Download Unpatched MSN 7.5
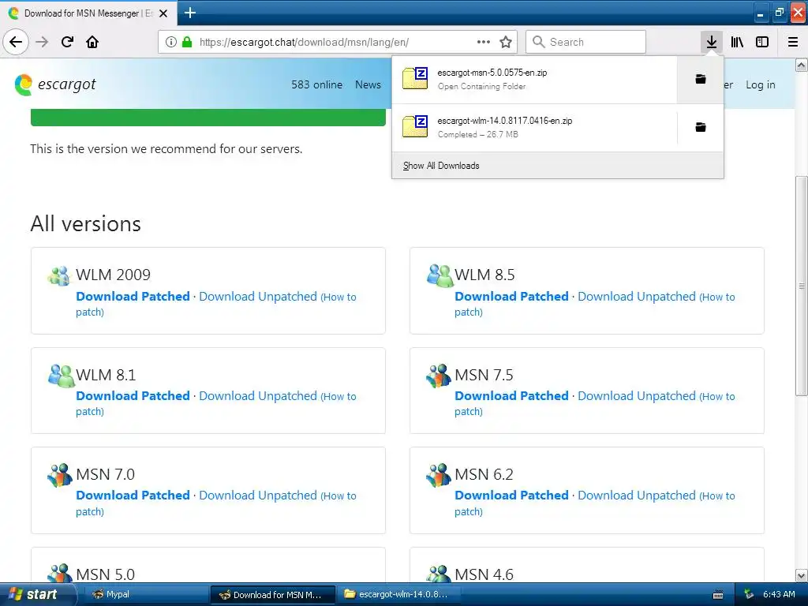This screenshot has height=606, width=808. coord(637,396)
